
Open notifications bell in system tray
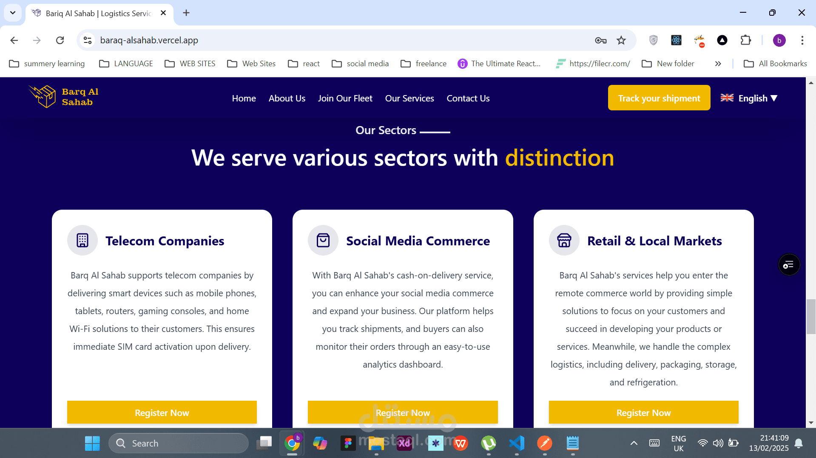(x=799, y=443)
